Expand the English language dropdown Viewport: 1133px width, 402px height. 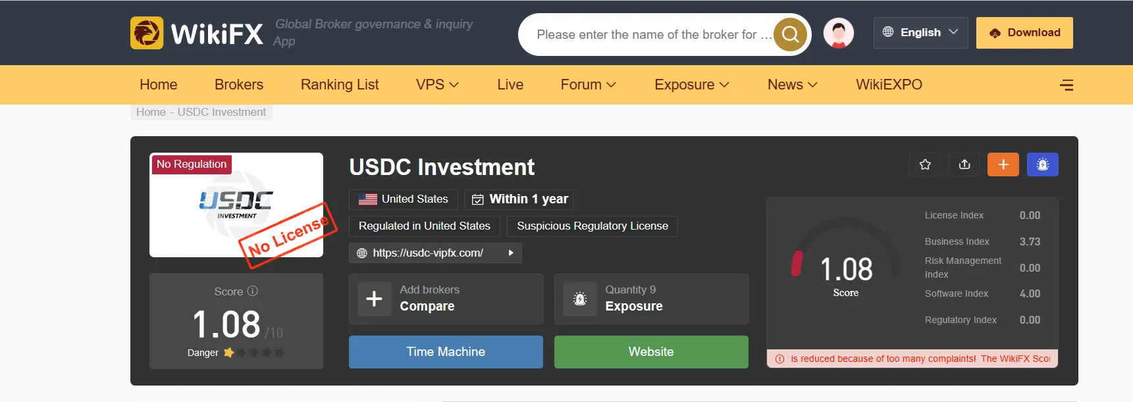[920, 32]
